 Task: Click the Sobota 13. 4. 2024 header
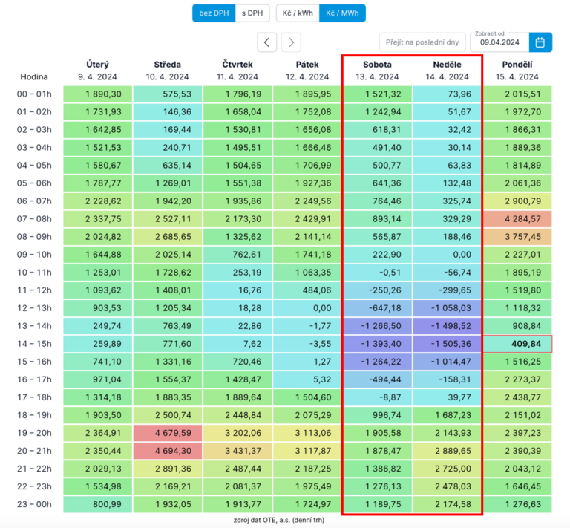(x=377, y=70)
